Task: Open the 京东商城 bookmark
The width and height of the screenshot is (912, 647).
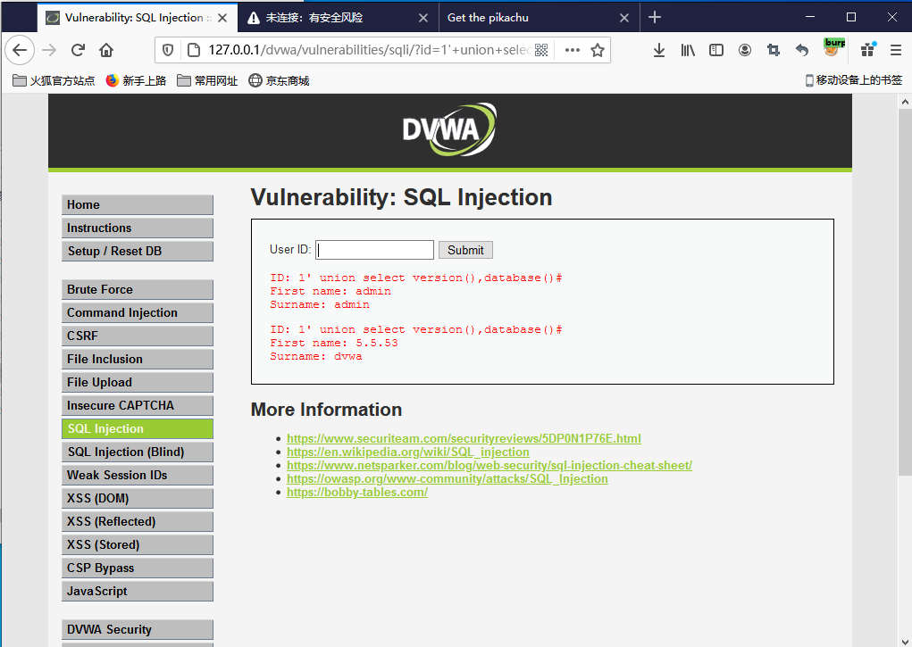Action: point(280,81)
